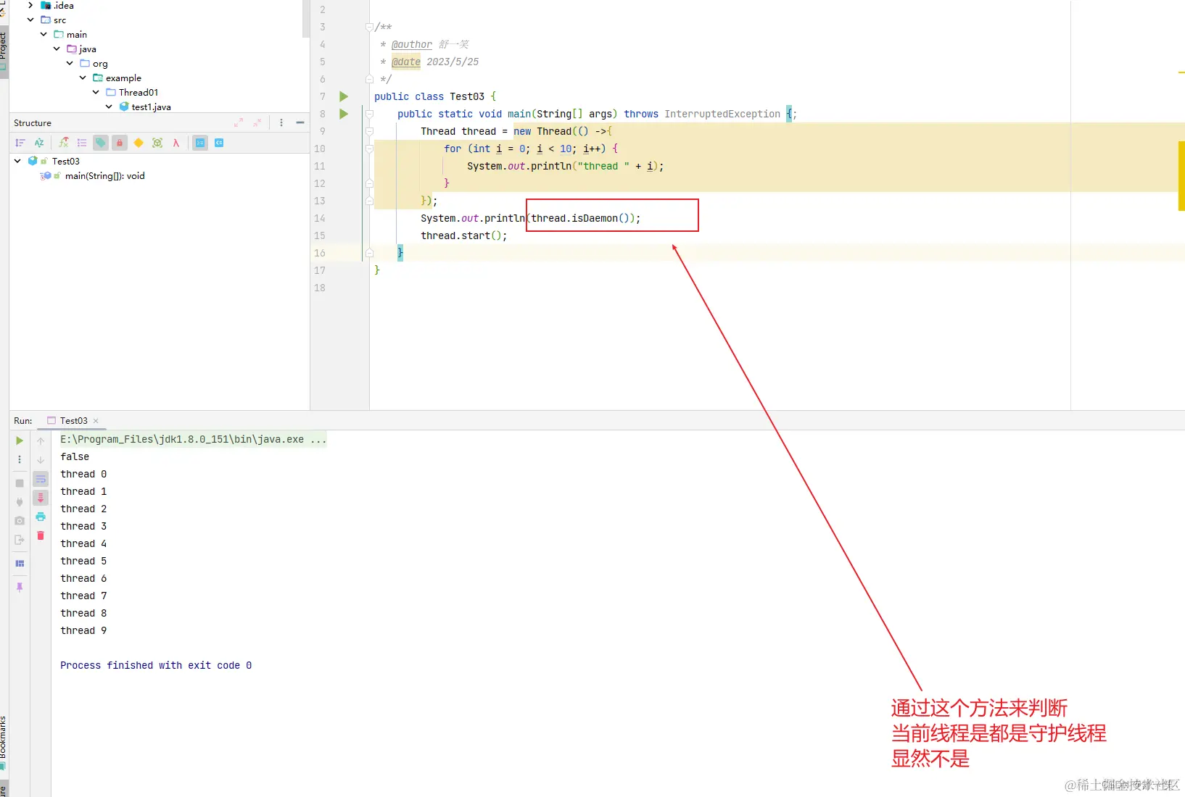The height and width of the screenshot is (797, 1185).
Task: Toggle Show Anonymous Classes icon in Structure
Action: tap(157, 143)
